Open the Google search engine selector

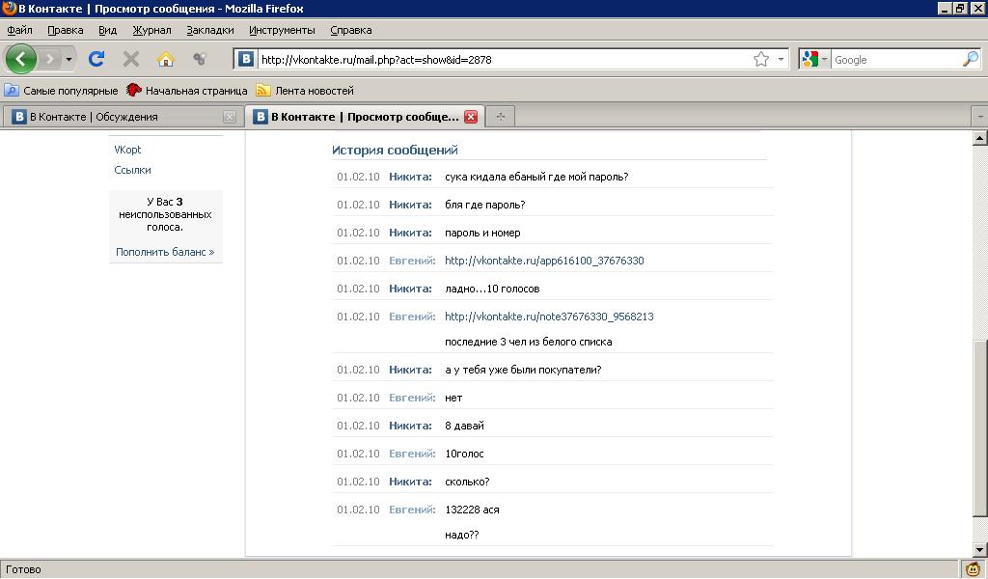814,59
